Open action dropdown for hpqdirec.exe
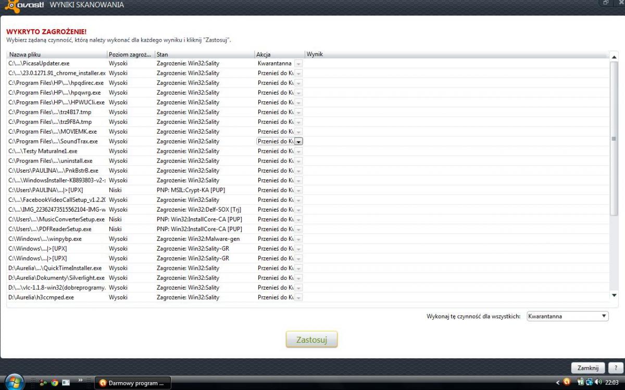The height and width of the screenshot is (390, 625). 298,83
